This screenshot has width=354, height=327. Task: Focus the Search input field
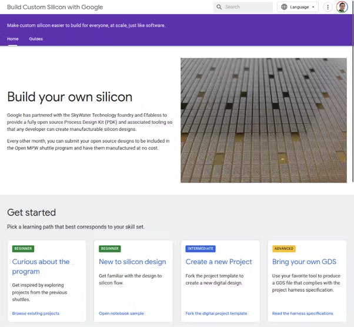click(243, 7)
